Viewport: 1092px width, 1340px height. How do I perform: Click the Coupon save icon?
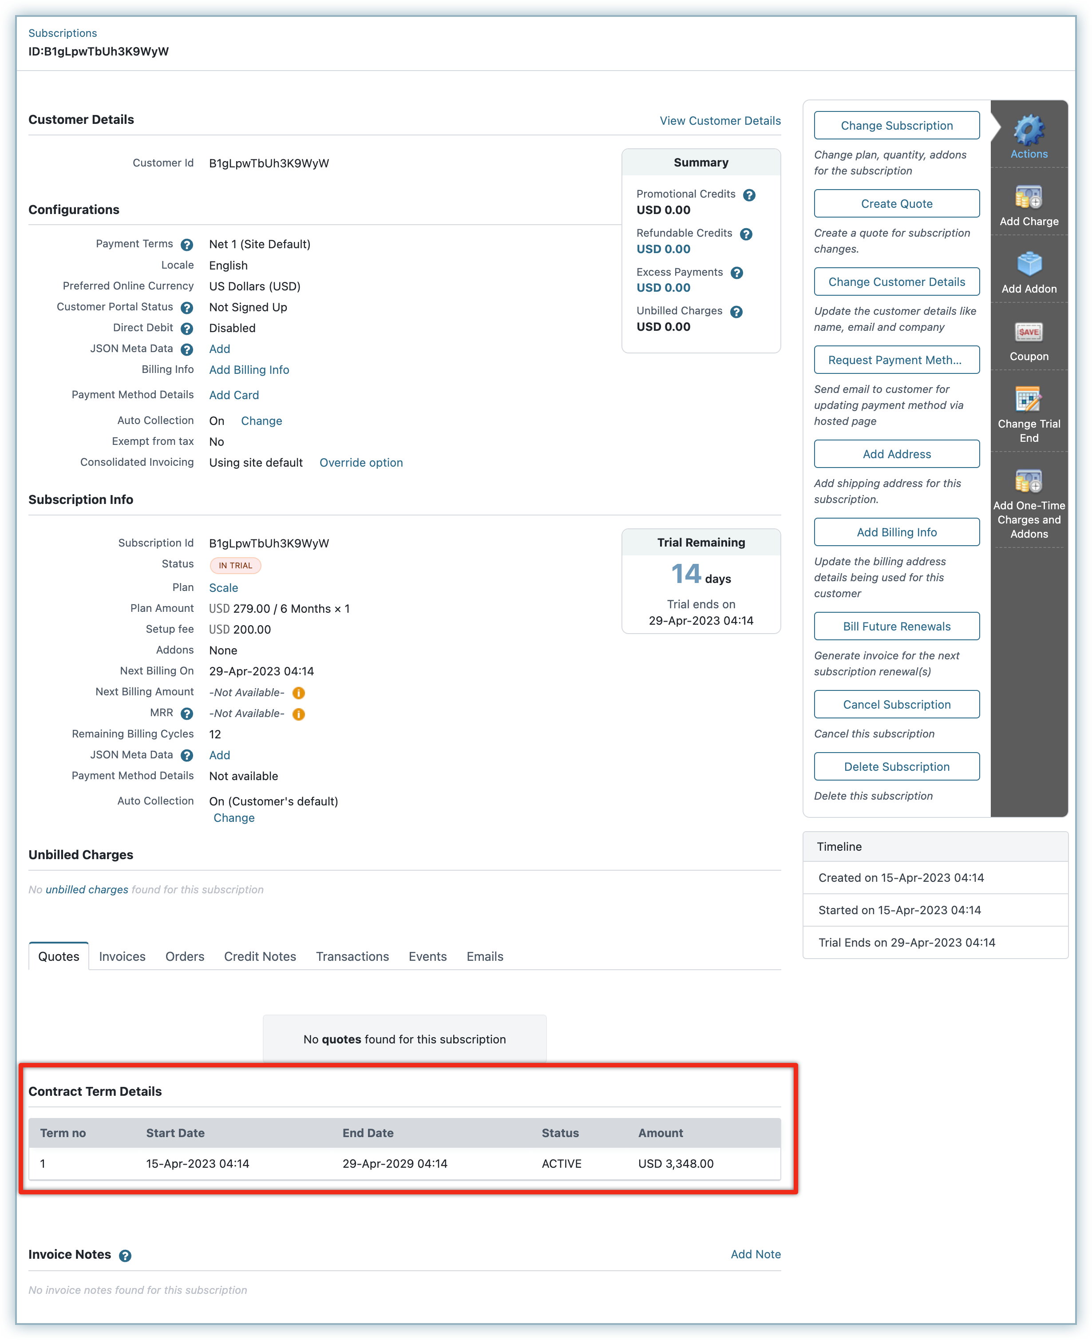click(x=1029, y=332)
